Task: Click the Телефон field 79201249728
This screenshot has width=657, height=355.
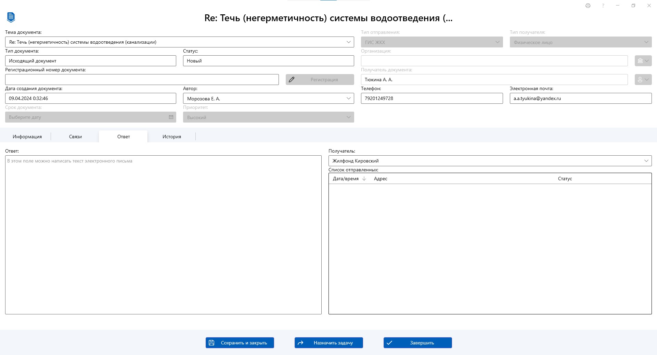Action: [x=432, y=98]
